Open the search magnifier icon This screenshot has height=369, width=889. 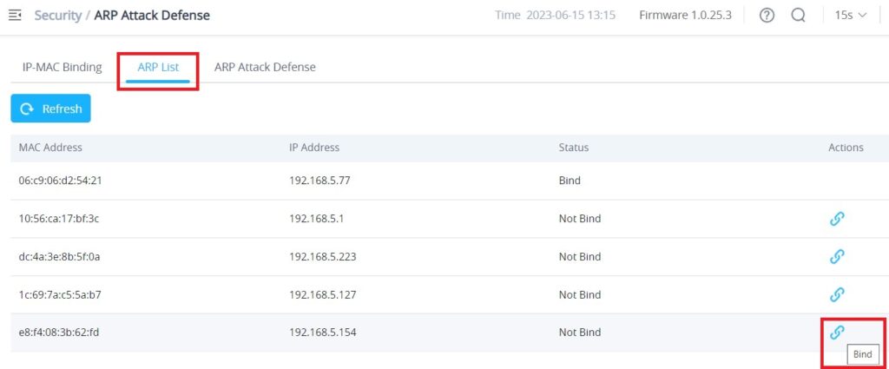(799, 16)
